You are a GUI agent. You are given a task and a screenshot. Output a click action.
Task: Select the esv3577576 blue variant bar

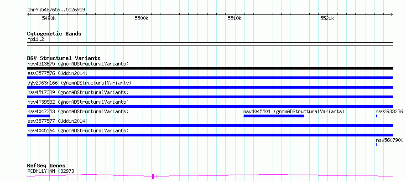click(210, 78)
